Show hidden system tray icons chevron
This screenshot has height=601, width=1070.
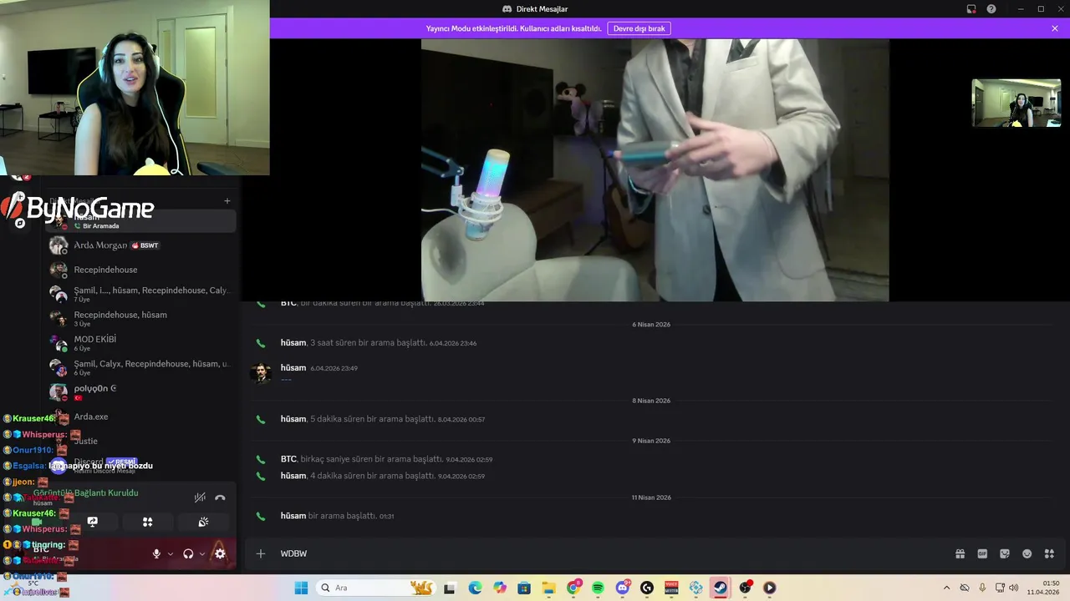coord(946,588)
